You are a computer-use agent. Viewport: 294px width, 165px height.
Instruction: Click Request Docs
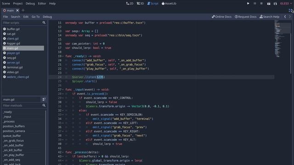245,16
